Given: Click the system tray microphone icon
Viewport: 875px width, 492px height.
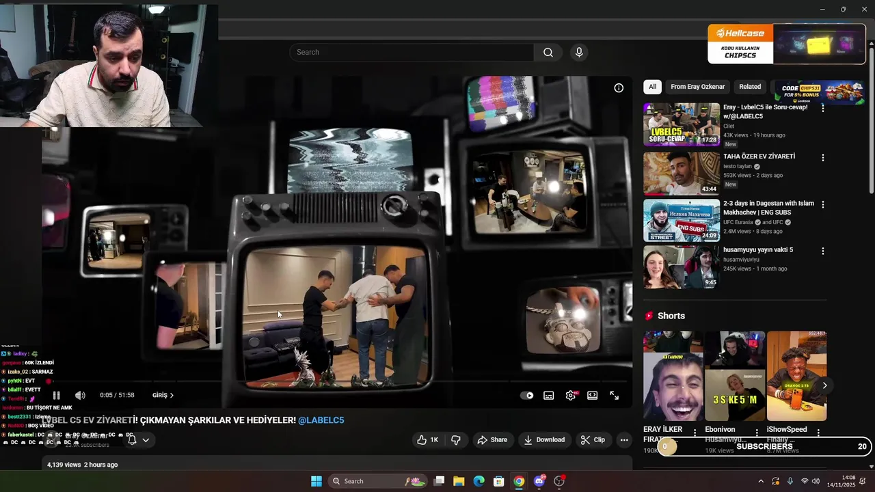Looking at the screenshot, I should coord(790,481).
